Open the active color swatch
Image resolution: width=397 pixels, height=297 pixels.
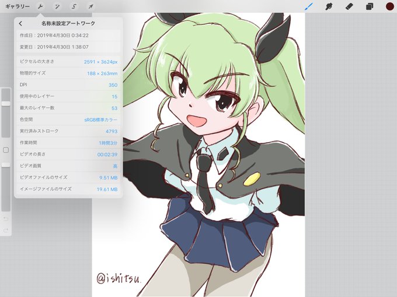click(x=389, y=6)
